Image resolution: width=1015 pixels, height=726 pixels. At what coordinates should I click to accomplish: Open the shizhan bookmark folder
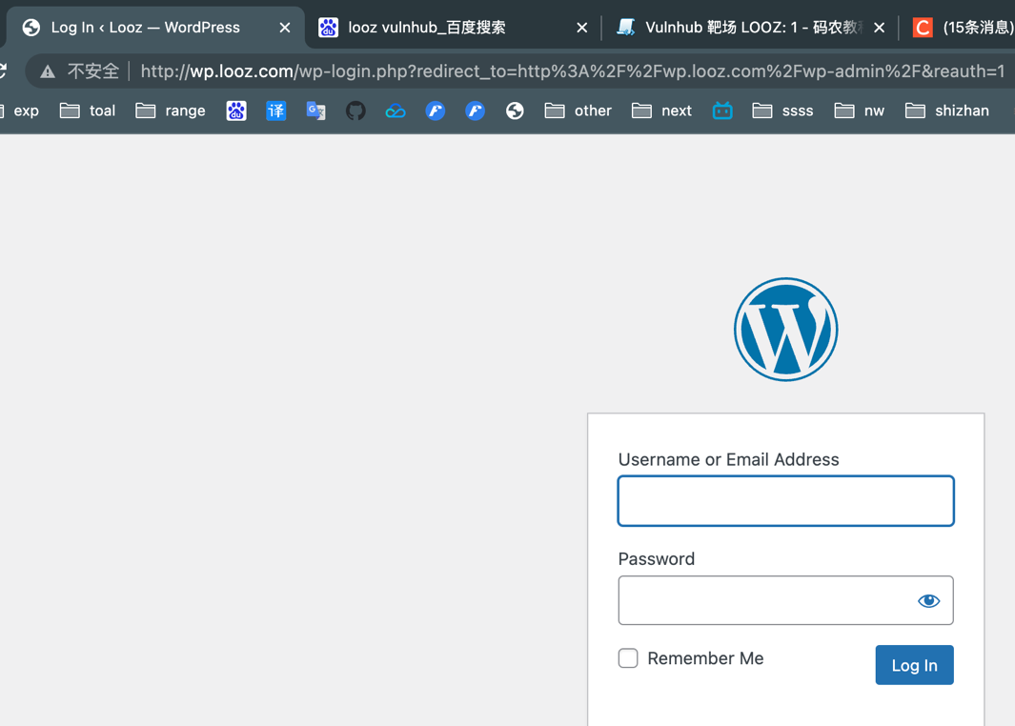coord(947,111)
